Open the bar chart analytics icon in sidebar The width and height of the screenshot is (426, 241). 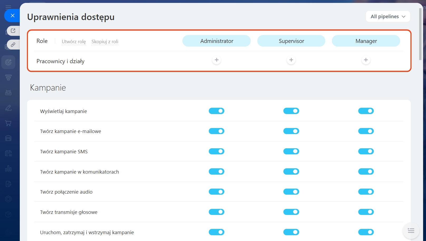(x=8, y=168)
